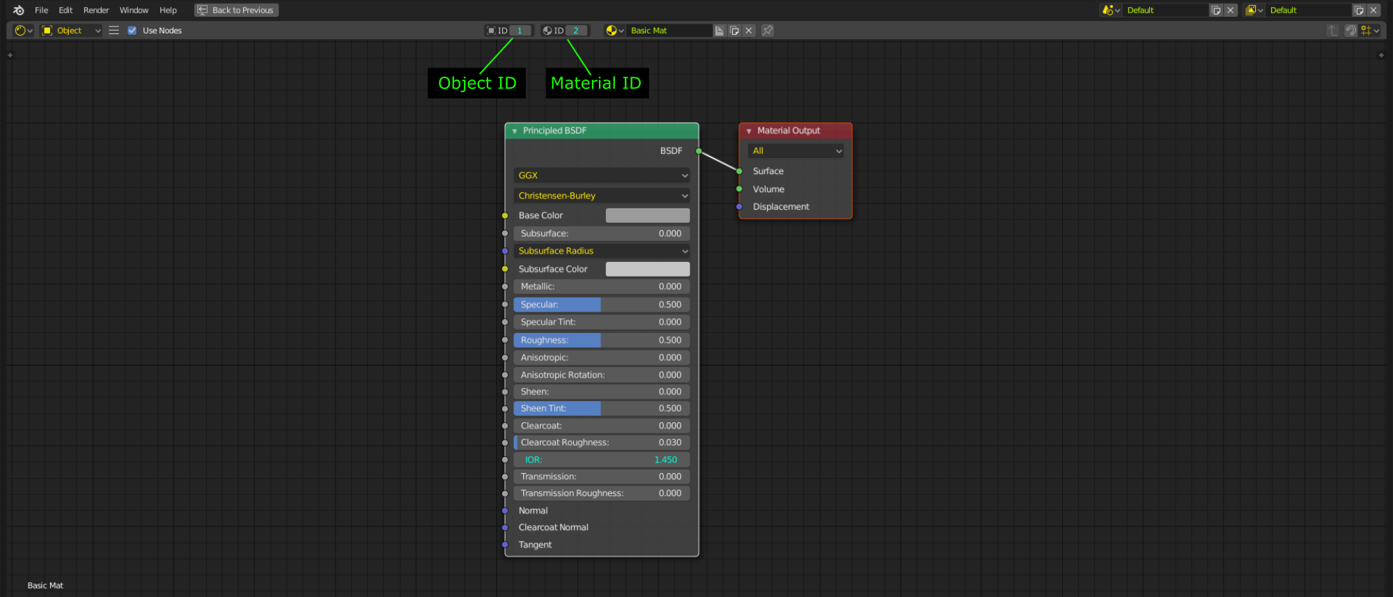
Task: Uncheck the Use Nodes checkbox
Action: [x=132, y=31]
